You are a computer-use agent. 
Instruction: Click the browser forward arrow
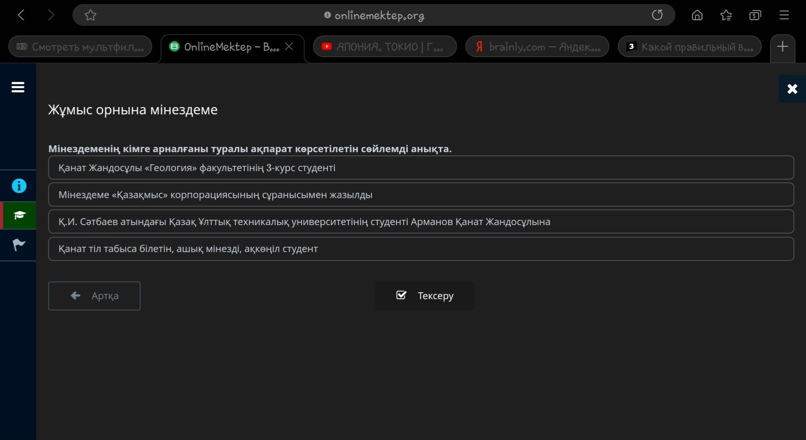coord(51,15)
